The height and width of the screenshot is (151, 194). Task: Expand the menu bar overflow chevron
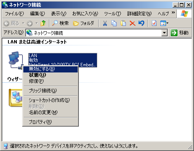pyautogui.click(x=173, y=13)
